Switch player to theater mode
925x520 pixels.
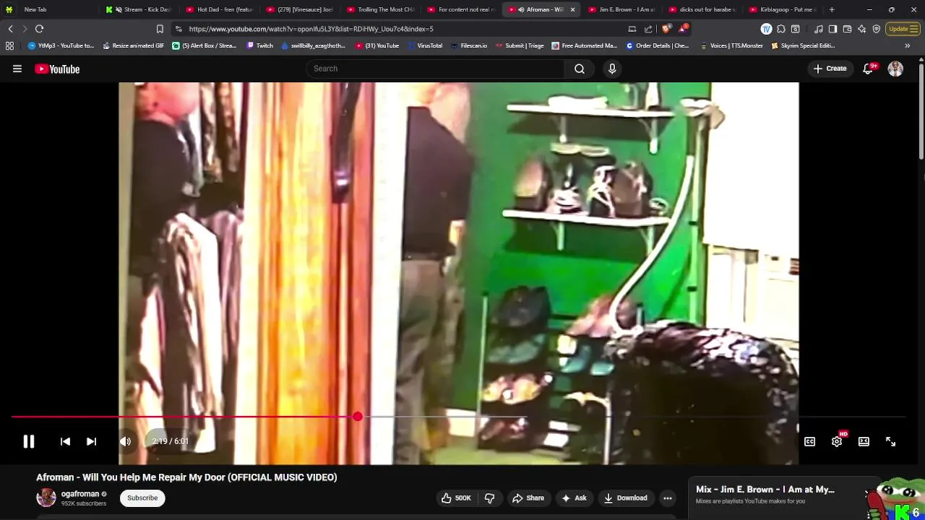(x=864, y=442)
